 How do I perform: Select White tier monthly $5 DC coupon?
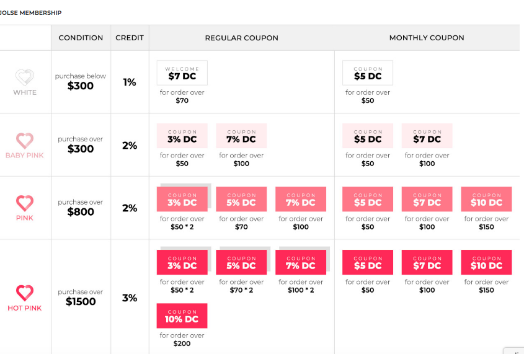point(368,73)
